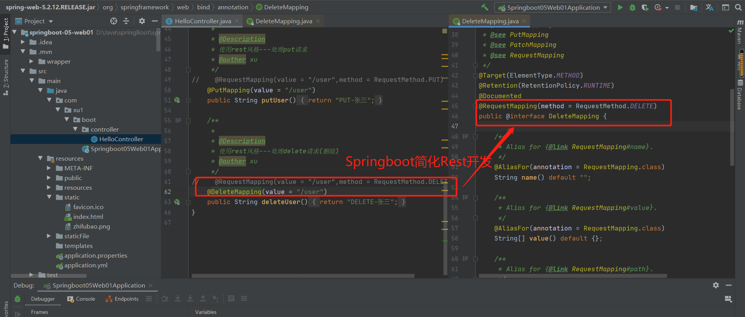Collapse the .mvn folder
745x317 pixels.
tap(23, 52)
